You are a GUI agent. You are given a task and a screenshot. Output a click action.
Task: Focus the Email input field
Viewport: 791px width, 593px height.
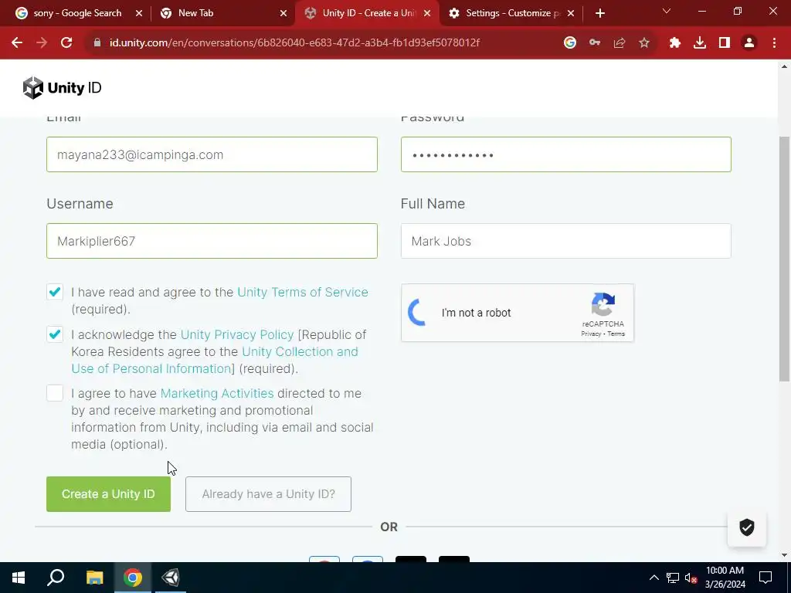click(x=212, y=154)
